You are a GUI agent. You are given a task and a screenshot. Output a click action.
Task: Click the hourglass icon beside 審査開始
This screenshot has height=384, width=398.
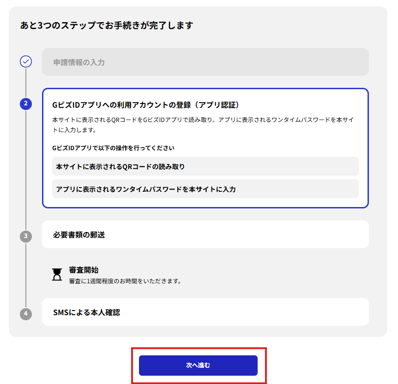pos(57,274)
